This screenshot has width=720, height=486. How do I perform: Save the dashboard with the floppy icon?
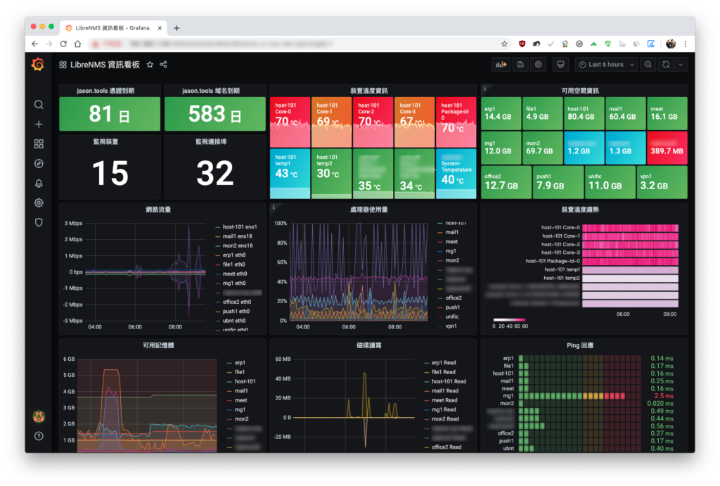pos(520,65)
